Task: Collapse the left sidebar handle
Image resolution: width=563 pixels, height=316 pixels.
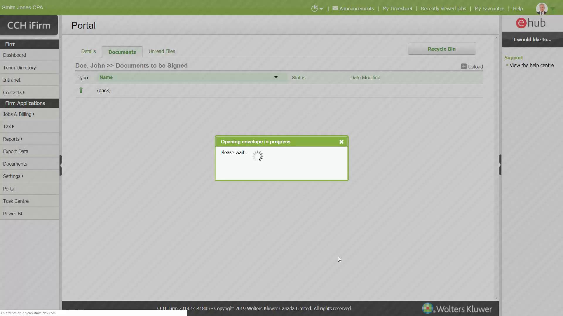Action: (x=61, y=165)
